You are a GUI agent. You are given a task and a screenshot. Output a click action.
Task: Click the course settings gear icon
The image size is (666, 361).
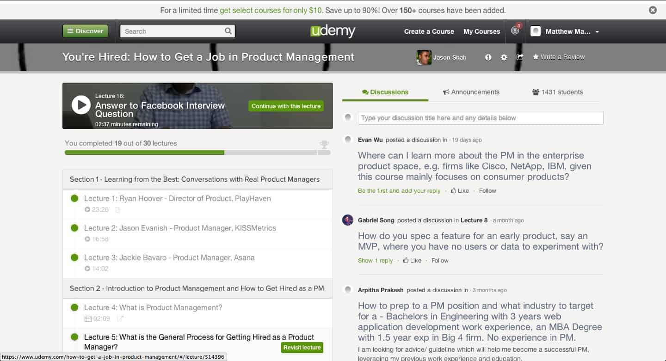point(504,57)
